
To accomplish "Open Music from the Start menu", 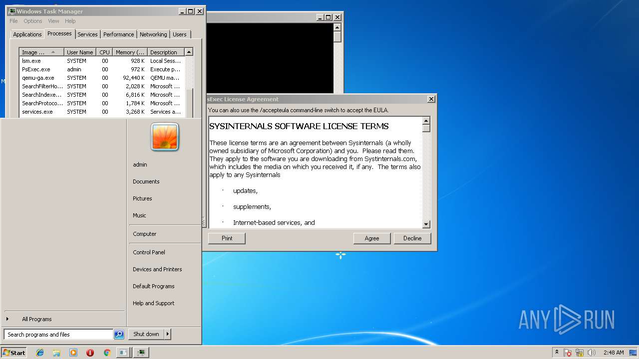I will tap(139, 215).
